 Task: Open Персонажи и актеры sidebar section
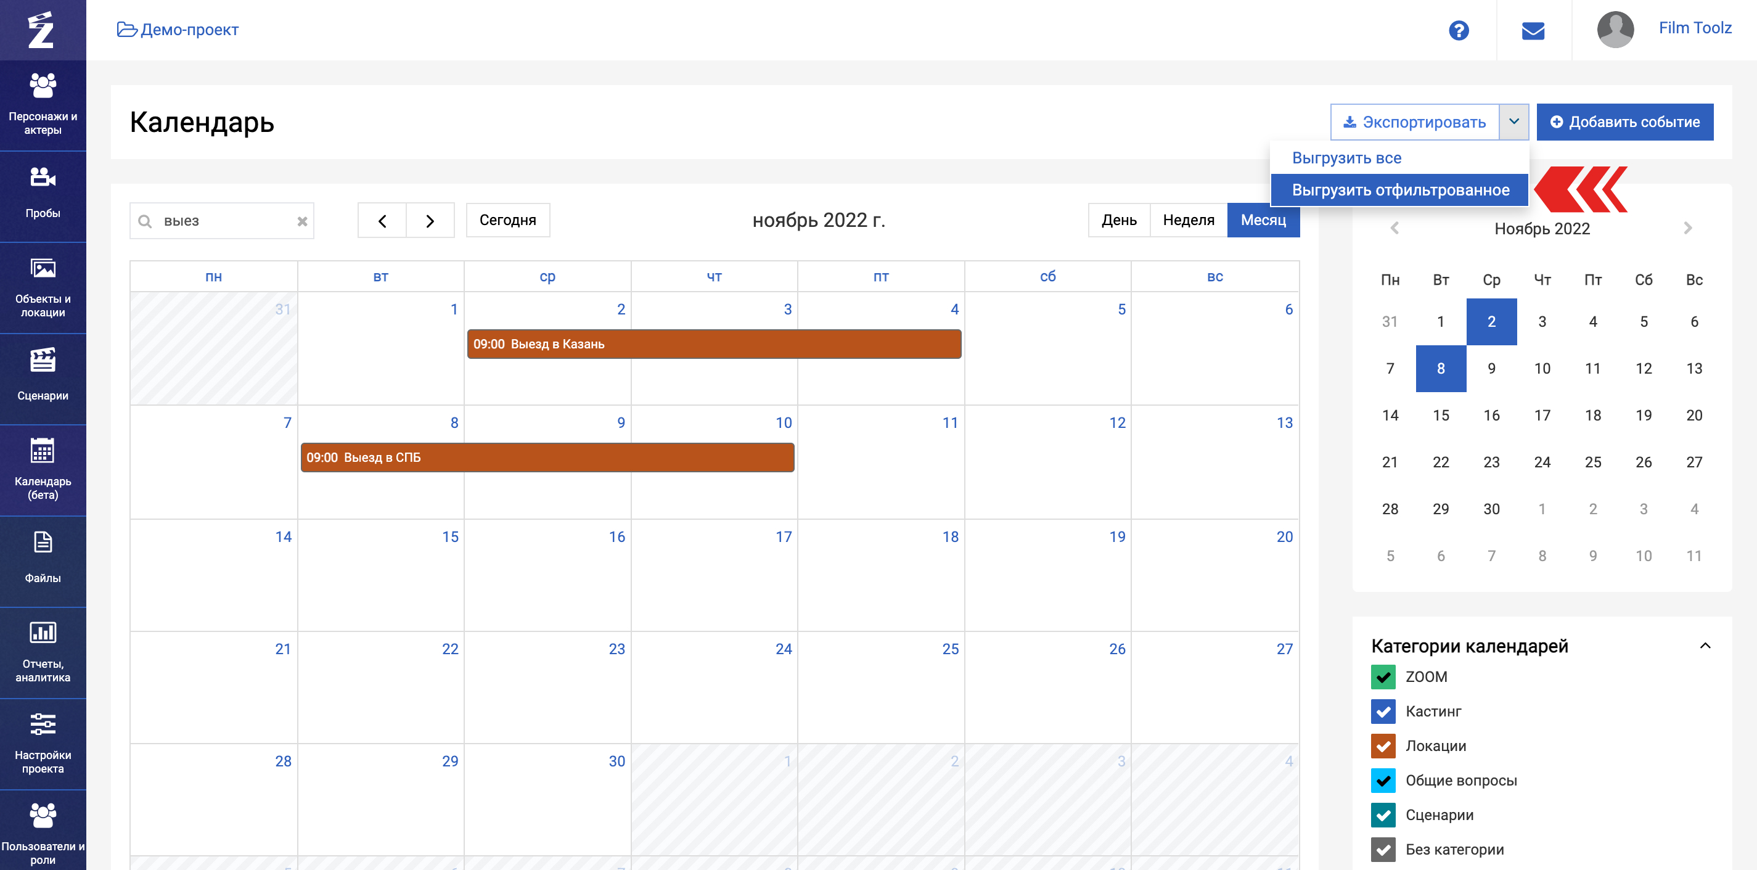[43, 105]
